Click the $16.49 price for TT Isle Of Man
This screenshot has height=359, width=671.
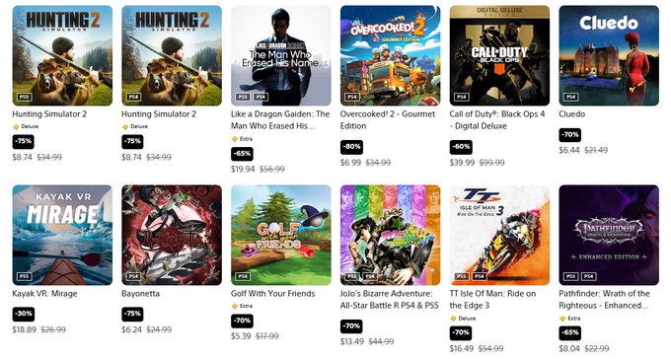point(462,349)
